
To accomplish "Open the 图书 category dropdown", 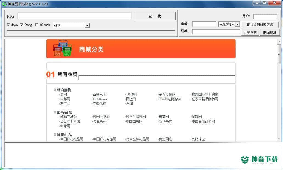I will pos(87,25).
